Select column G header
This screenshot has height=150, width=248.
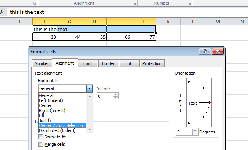(x=69, y=22)
